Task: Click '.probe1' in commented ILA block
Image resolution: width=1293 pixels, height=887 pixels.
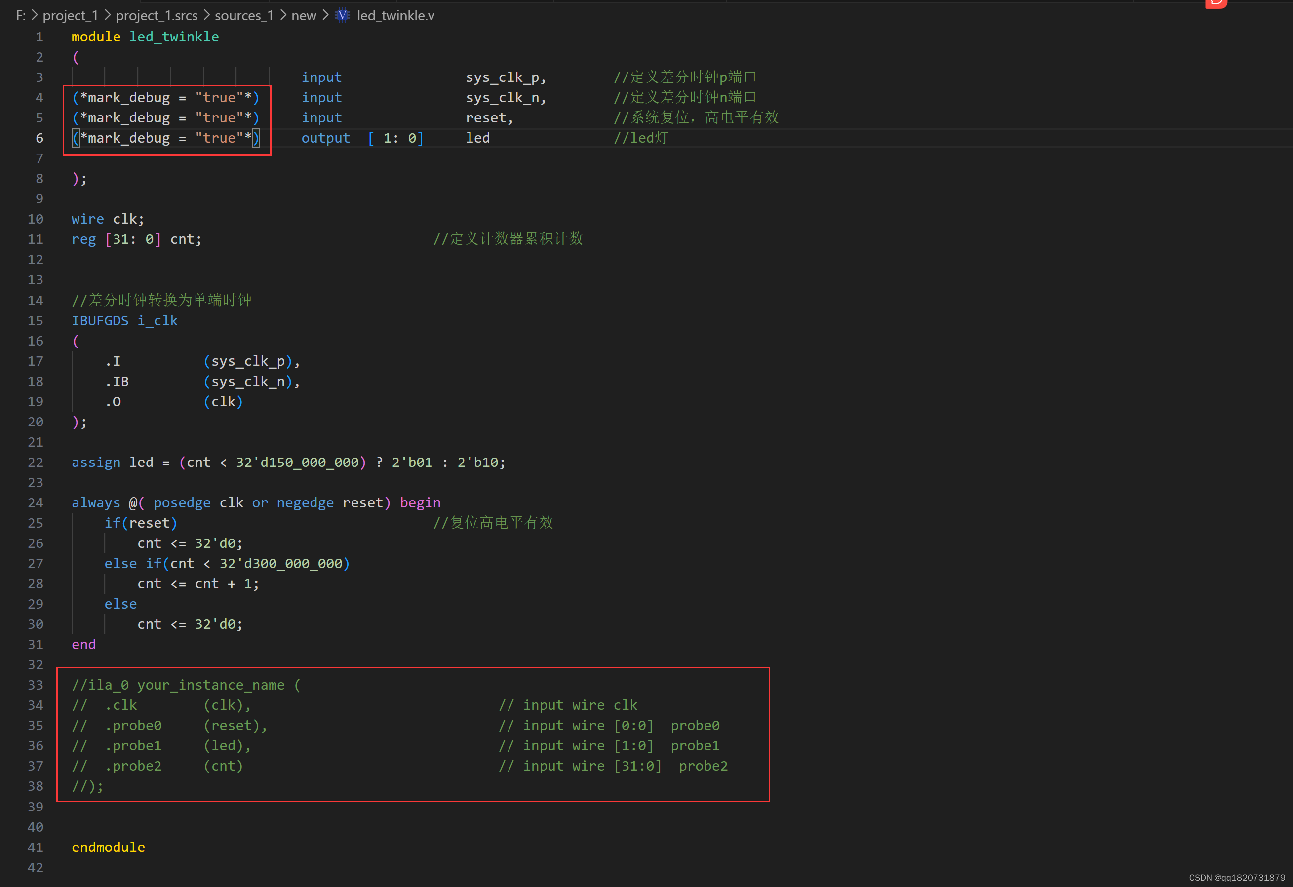Action: point(133,746)
